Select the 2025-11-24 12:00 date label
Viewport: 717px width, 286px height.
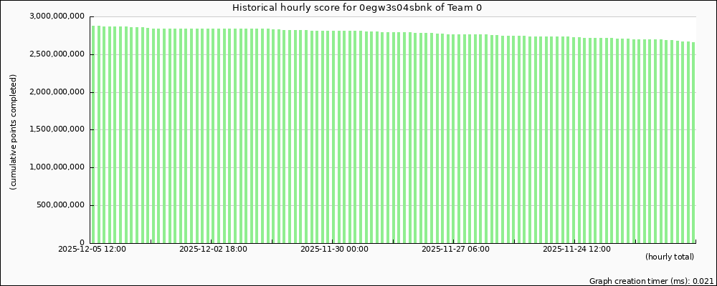click(x=576, y=250)
